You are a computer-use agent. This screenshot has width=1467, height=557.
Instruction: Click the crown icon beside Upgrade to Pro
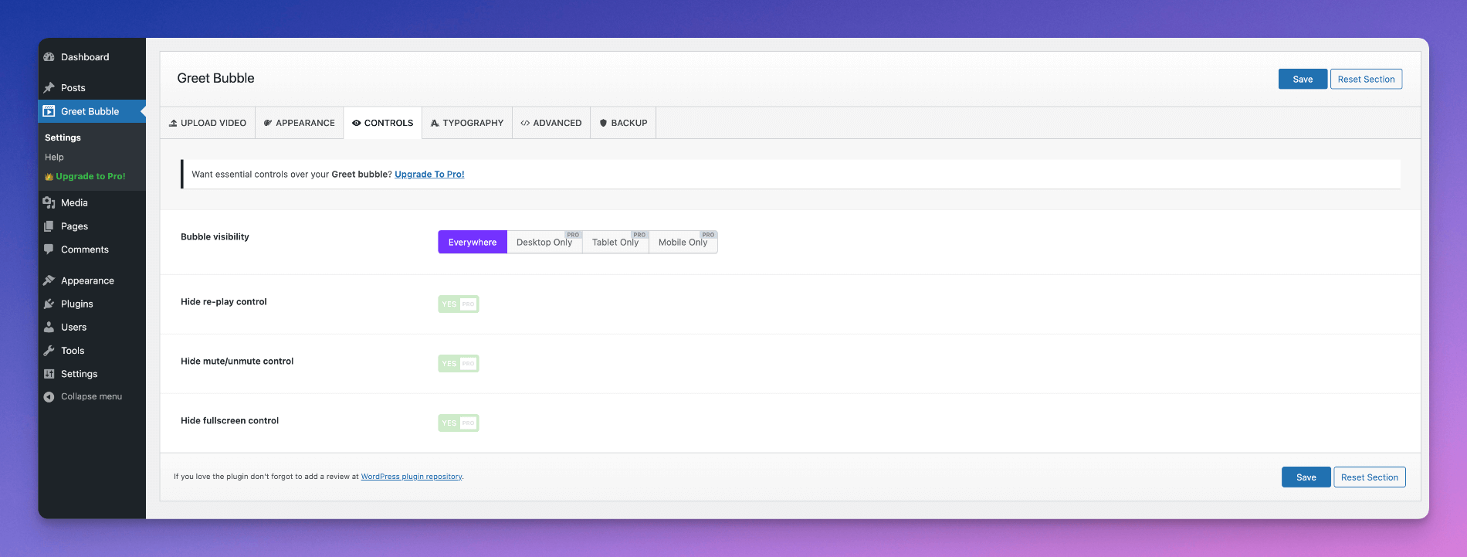point(49,176)
